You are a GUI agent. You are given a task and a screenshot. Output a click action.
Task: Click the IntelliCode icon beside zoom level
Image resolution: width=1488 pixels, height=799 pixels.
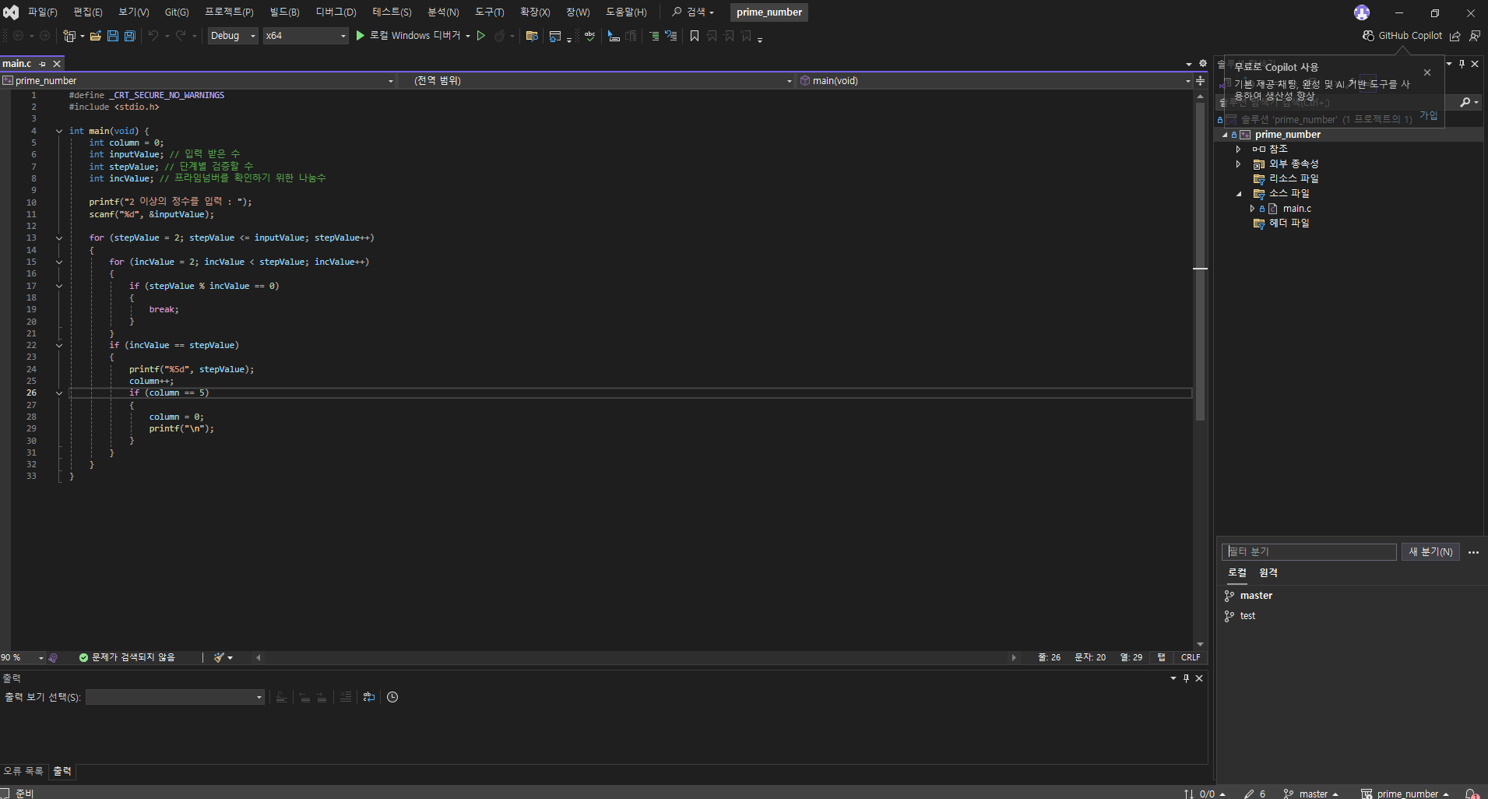(x=53, y=657)
